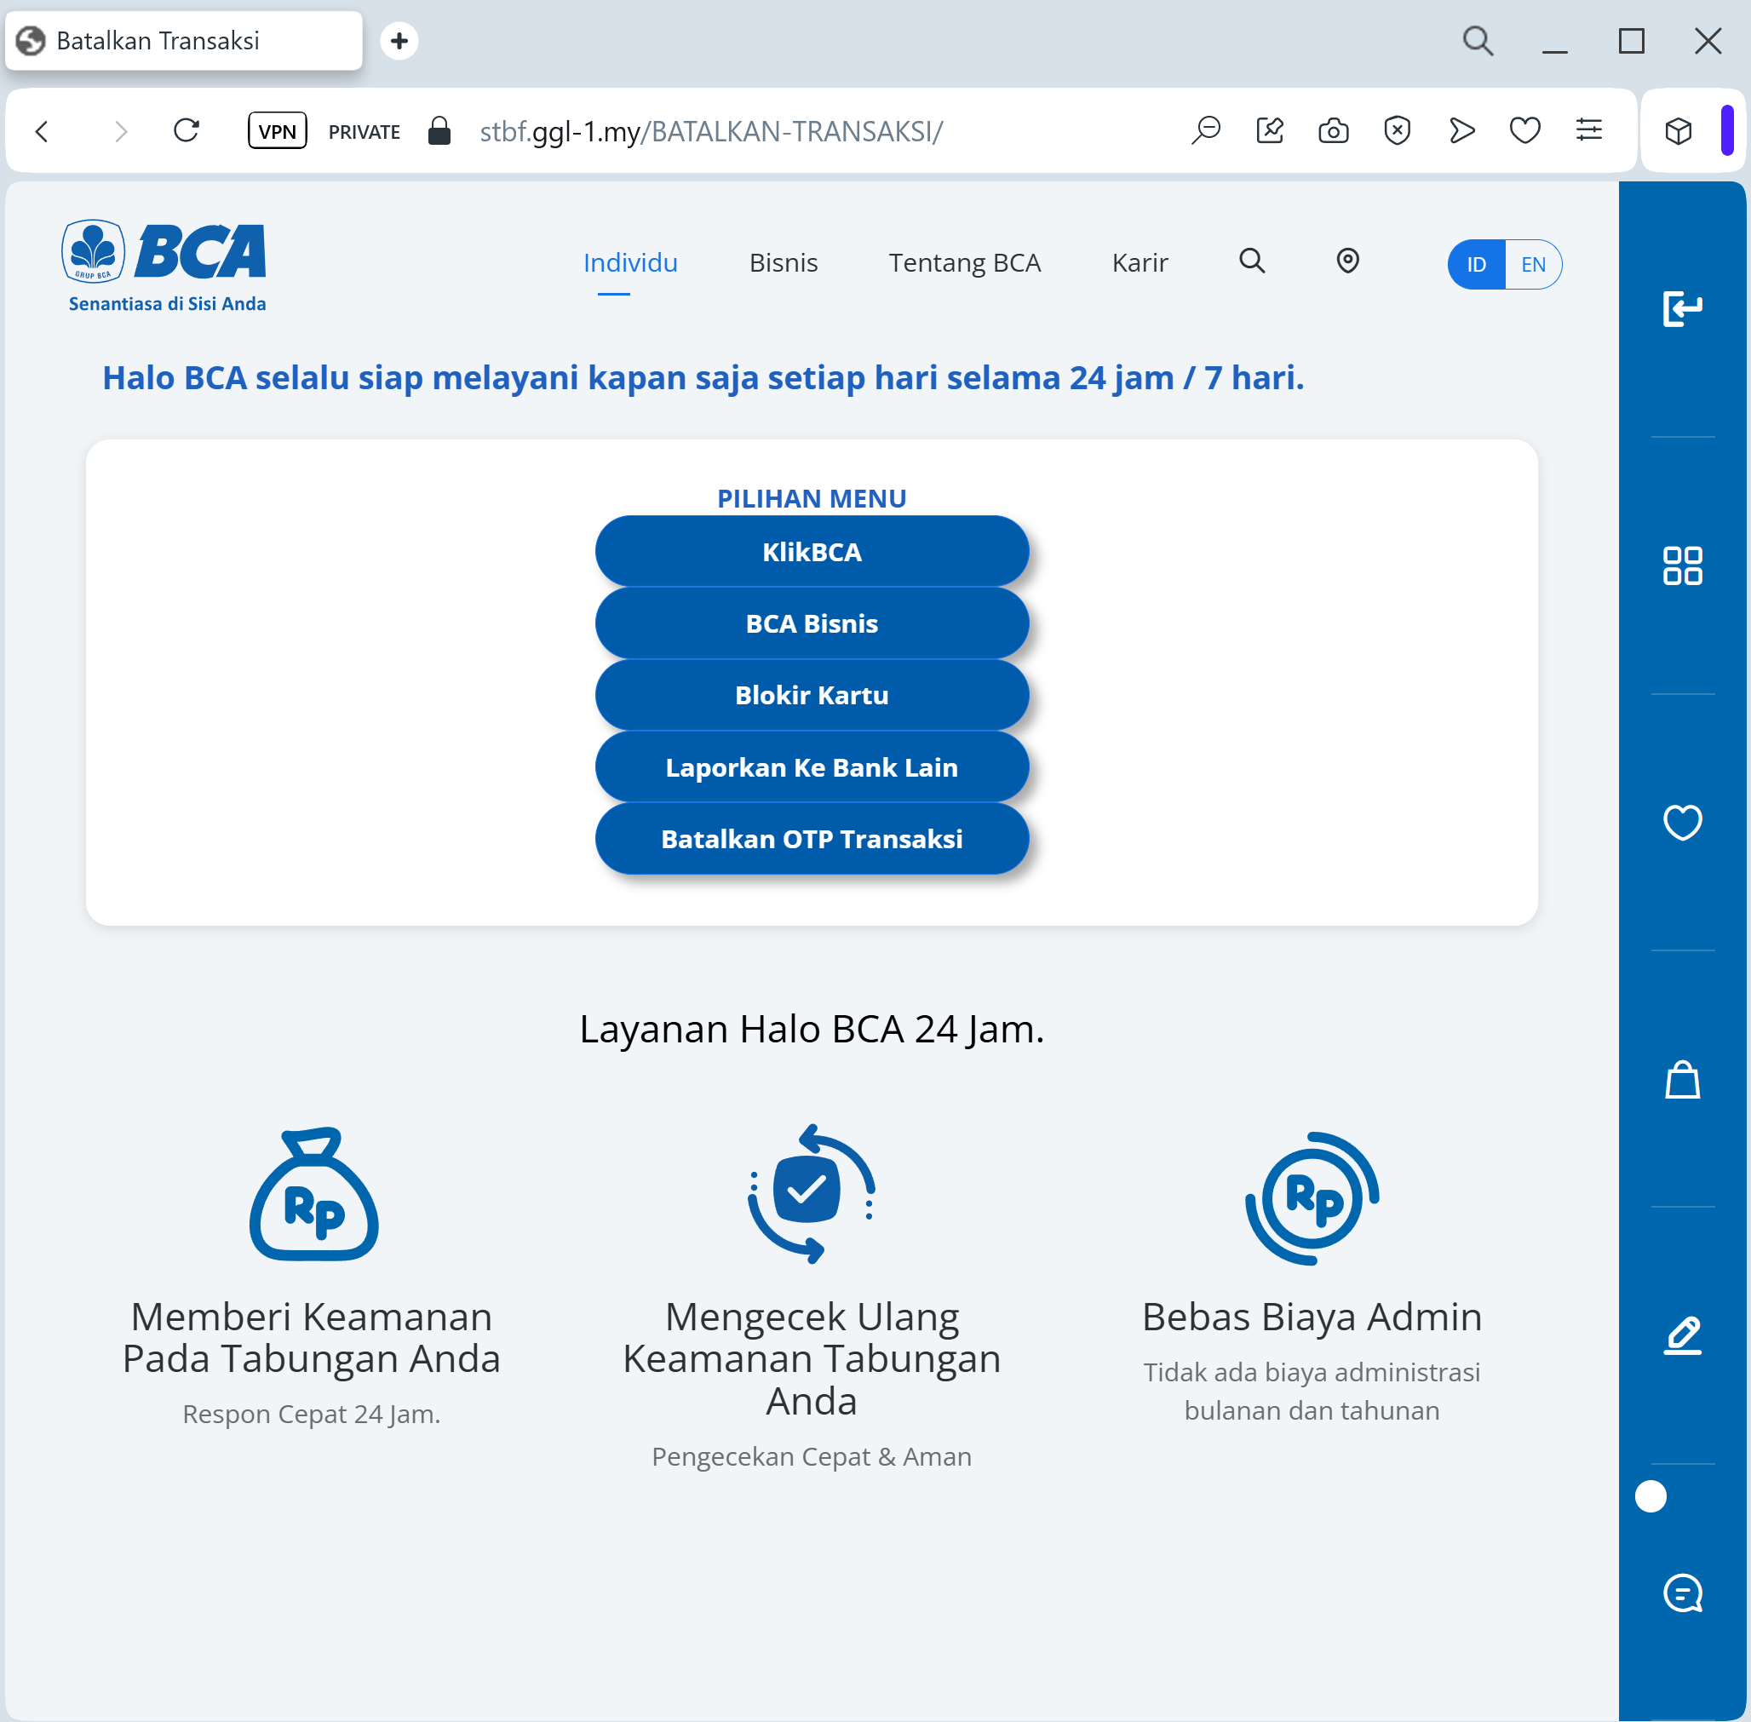Click the BCA Bisnis button
The width and height of the screenshot is (1751, 1722).
click(812, 624)
